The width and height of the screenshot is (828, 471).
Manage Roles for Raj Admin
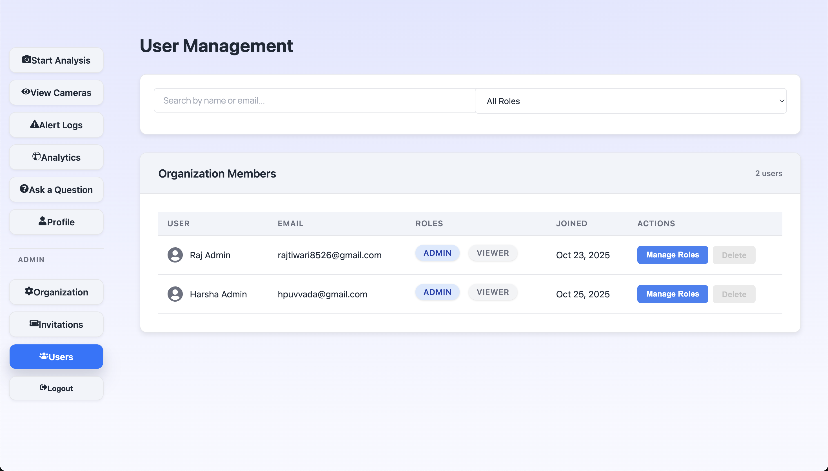pos(672,255)
